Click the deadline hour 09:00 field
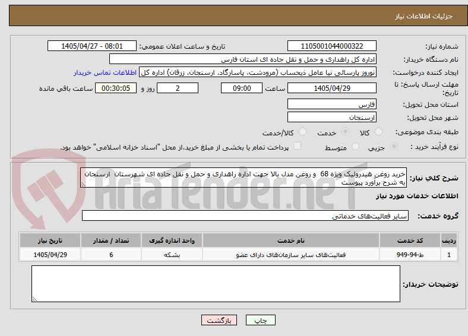The height and width of the screenshot is (336, 468). tap(242, 88)
